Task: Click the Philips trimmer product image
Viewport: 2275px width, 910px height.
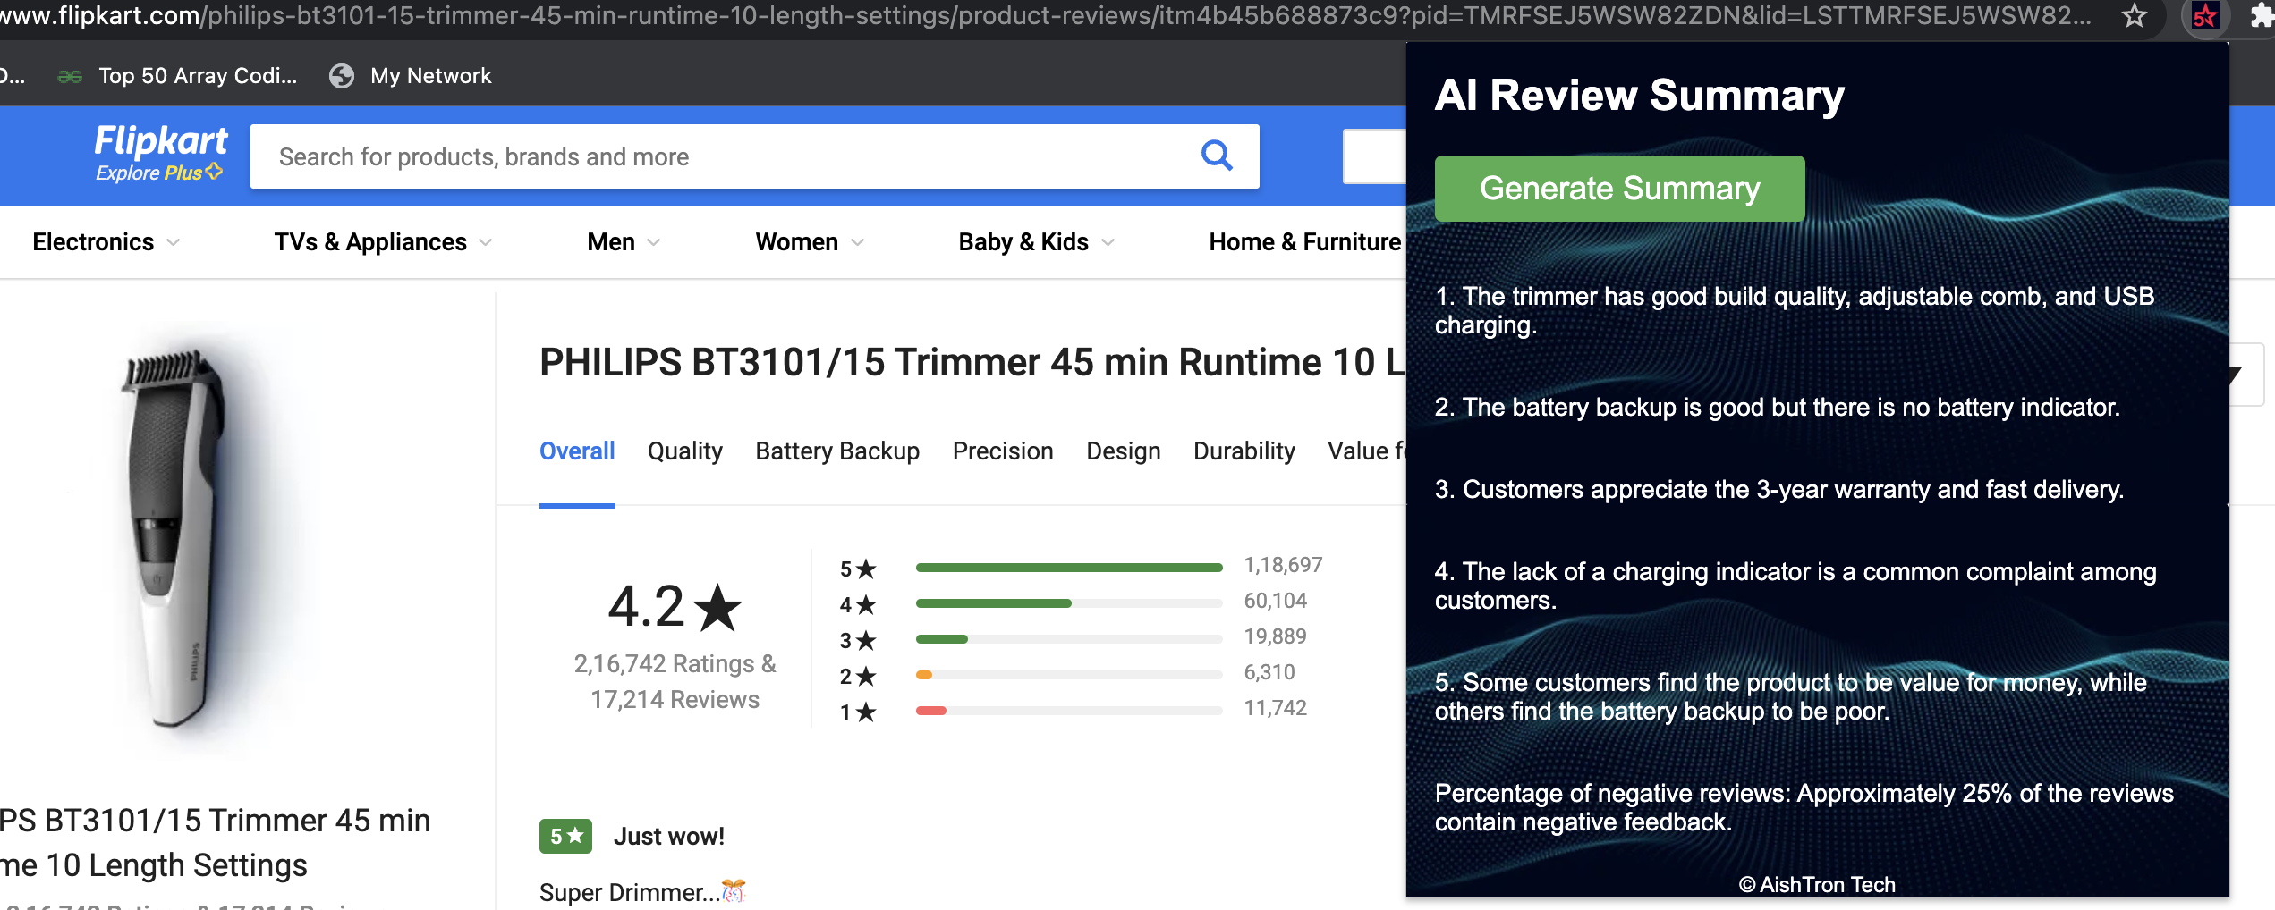Action: pos(174,536)
